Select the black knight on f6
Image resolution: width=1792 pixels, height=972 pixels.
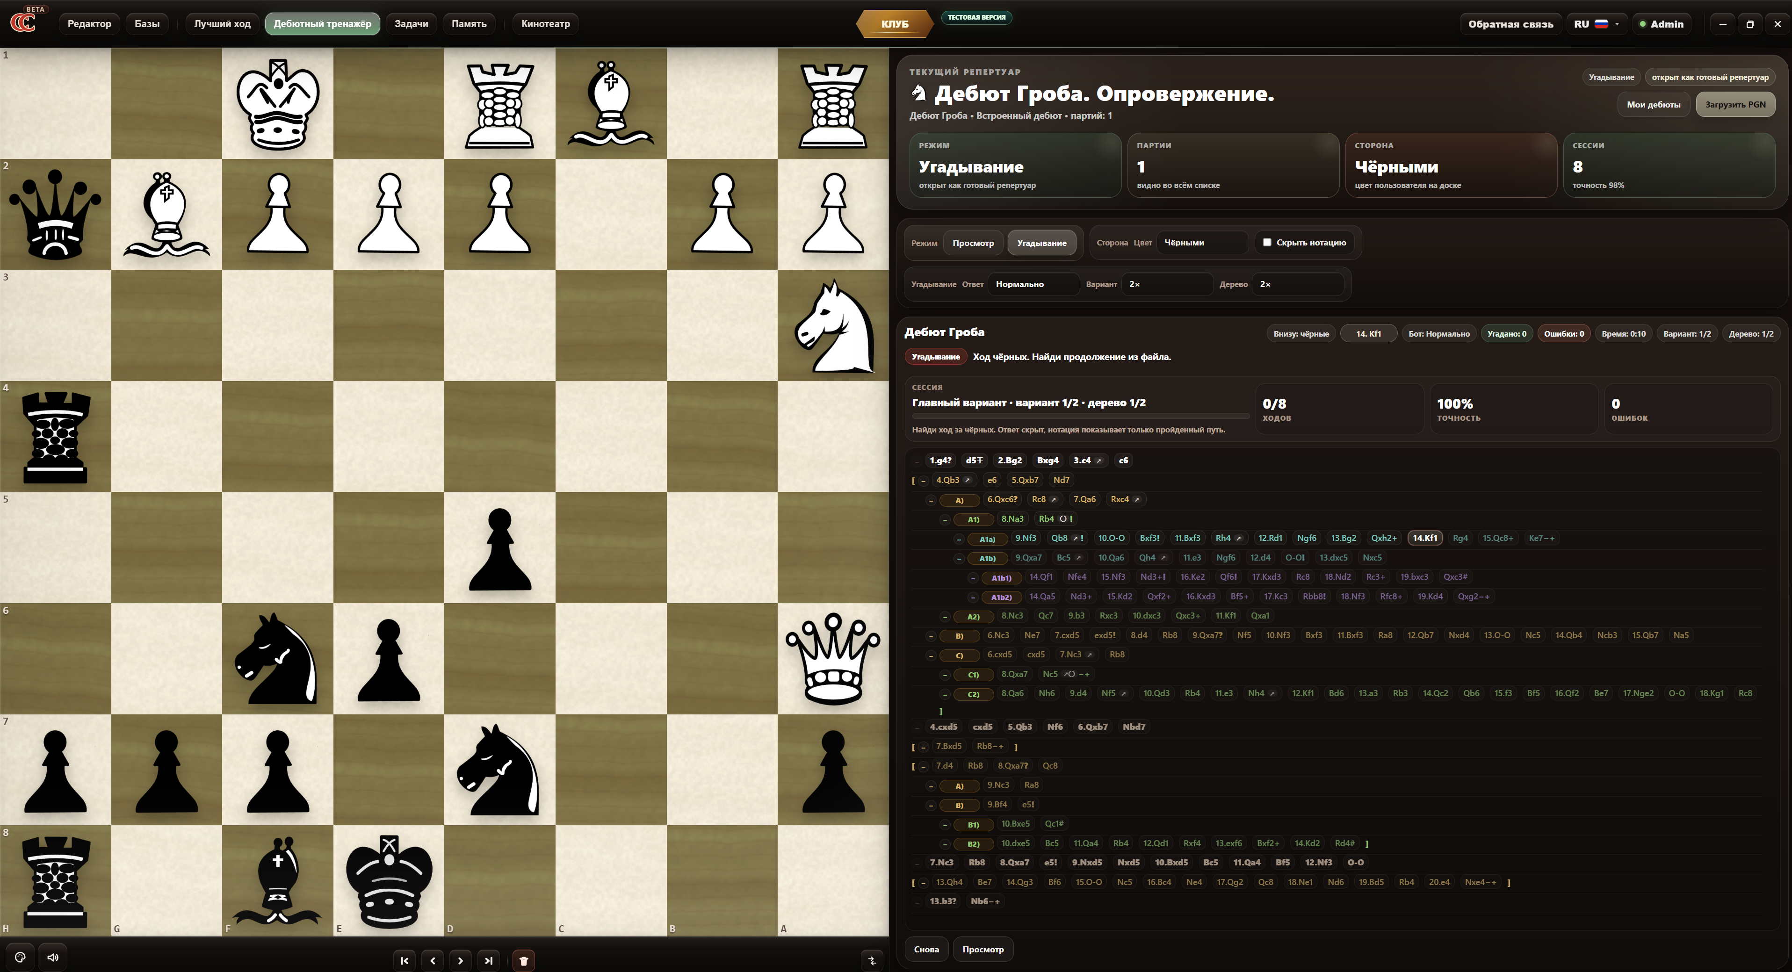tap(276, 658)
